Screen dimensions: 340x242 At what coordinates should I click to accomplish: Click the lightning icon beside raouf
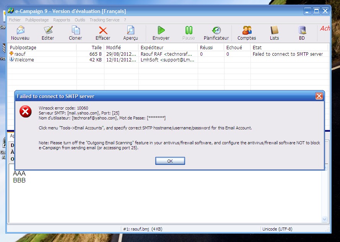[x=11, y=53]
